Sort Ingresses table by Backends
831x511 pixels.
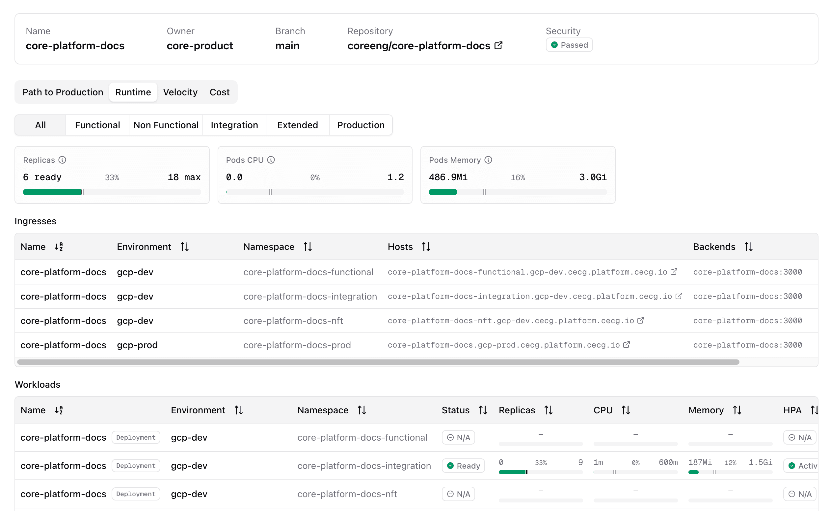point(748,247)
